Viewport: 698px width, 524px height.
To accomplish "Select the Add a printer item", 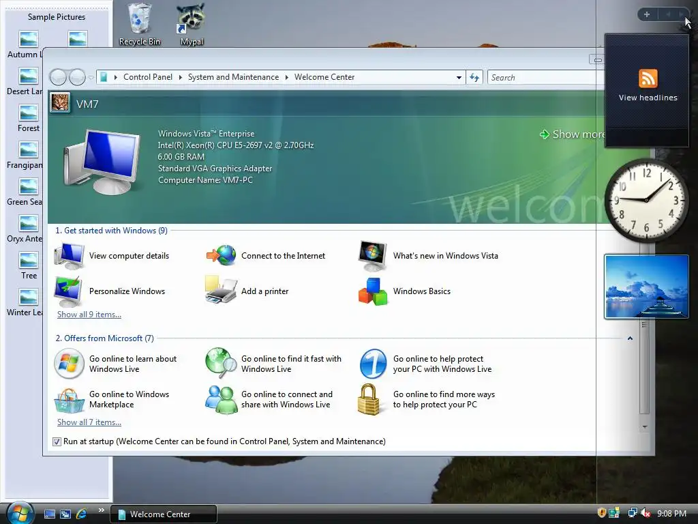I will 247,291.
